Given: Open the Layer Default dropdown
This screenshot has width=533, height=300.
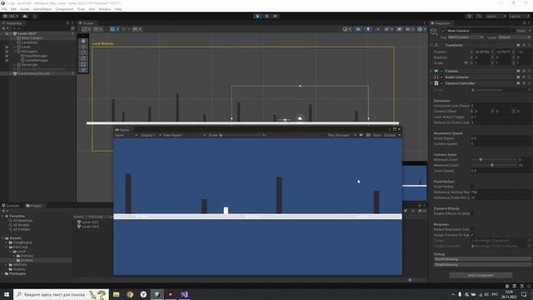Looking at the screenshot, I should [x=514, y=37].
